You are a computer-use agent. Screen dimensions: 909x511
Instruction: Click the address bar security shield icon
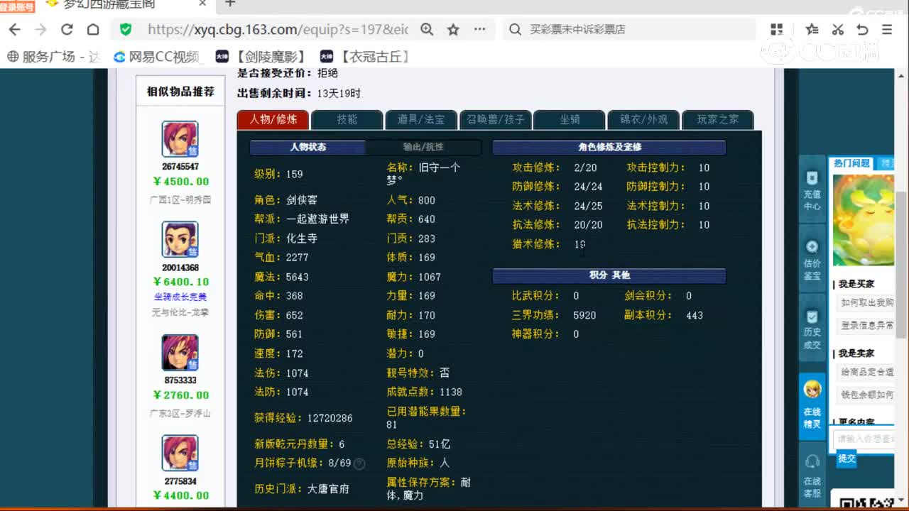126,31
